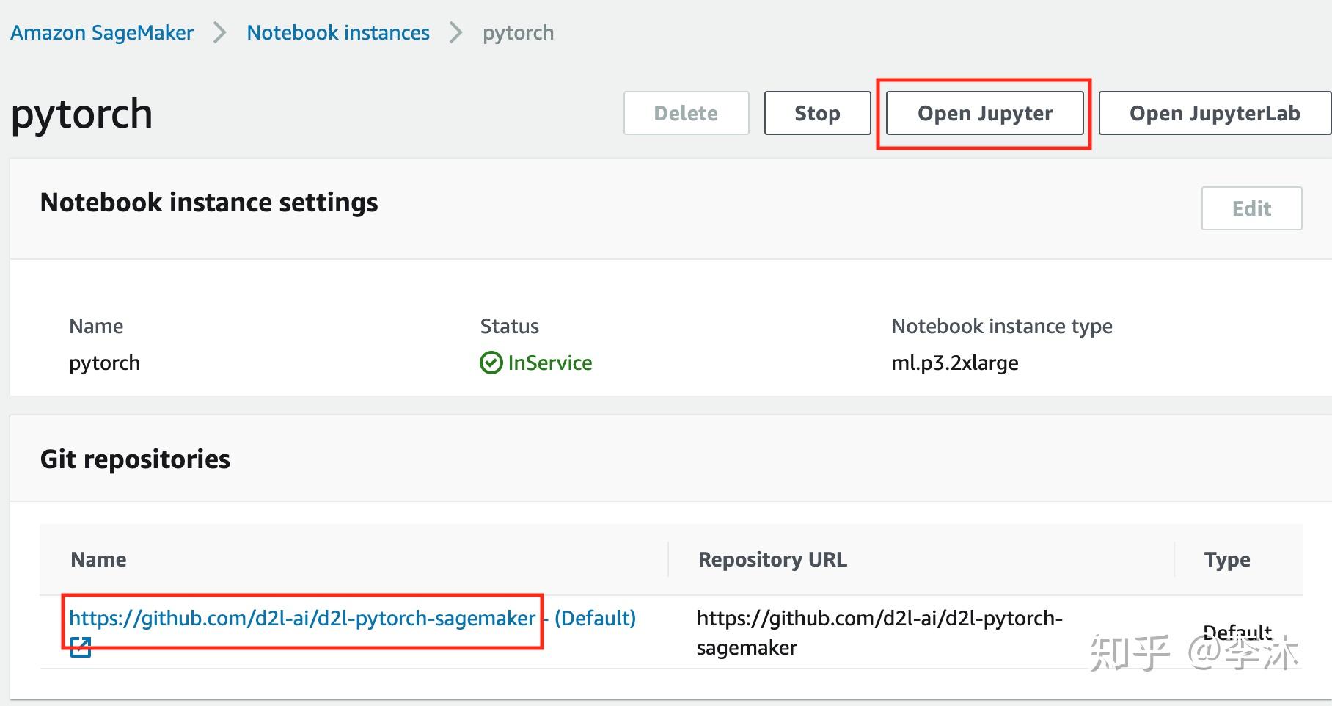Click the Git repositories section heading
This screenshot has height=706, width=1332.
pos(135,459)
